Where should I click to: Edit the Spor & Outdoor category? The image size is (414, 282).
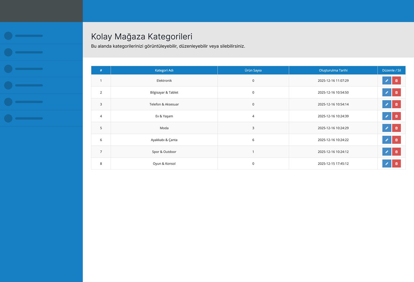(x=387, y=152)
